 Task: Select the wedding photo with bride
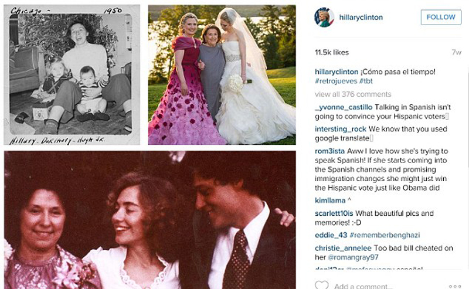click(222, 75)
